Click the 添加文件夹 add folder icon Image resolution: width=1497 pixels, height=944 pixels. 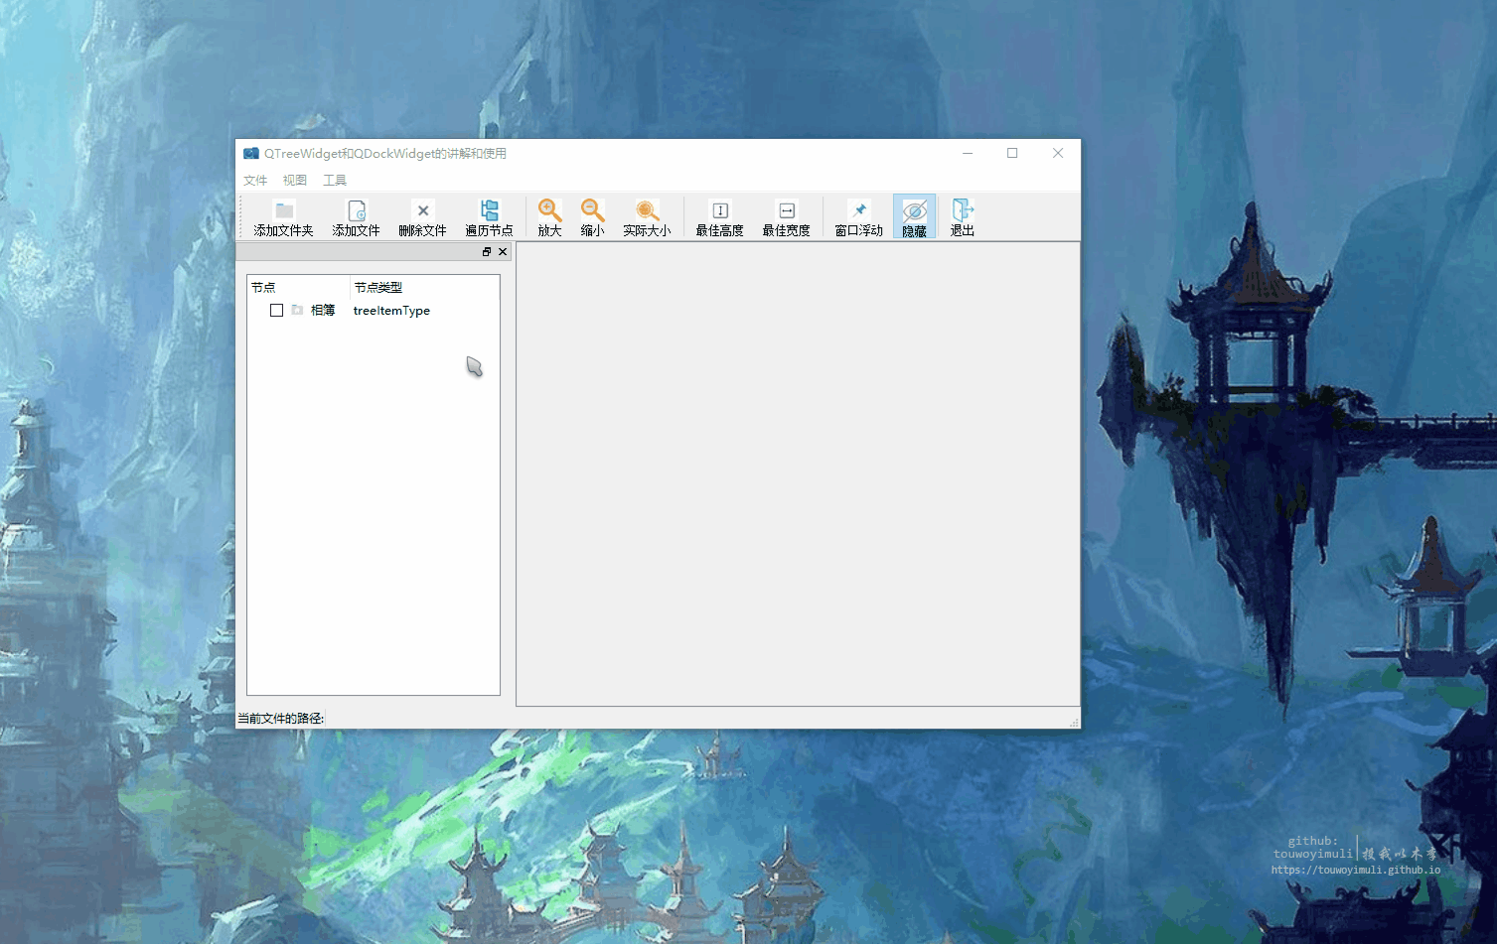pyautogui.click(x=284, y=210)
